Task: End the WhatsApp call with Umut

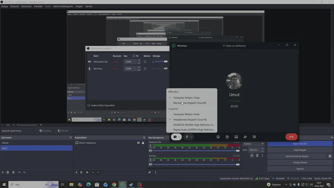Action: tap(291, 137)
